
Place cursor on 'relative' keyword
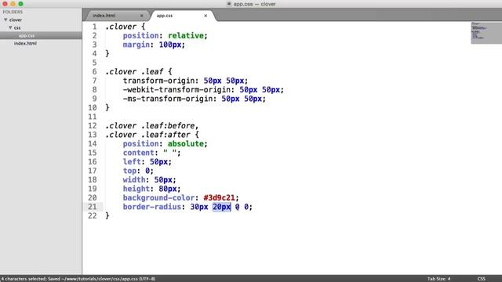(x=186, y=35)
